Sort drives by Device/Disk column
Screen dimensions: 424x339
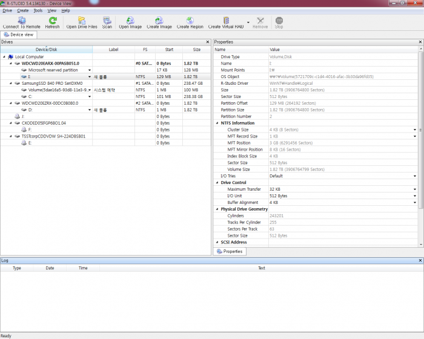(46, 50)
